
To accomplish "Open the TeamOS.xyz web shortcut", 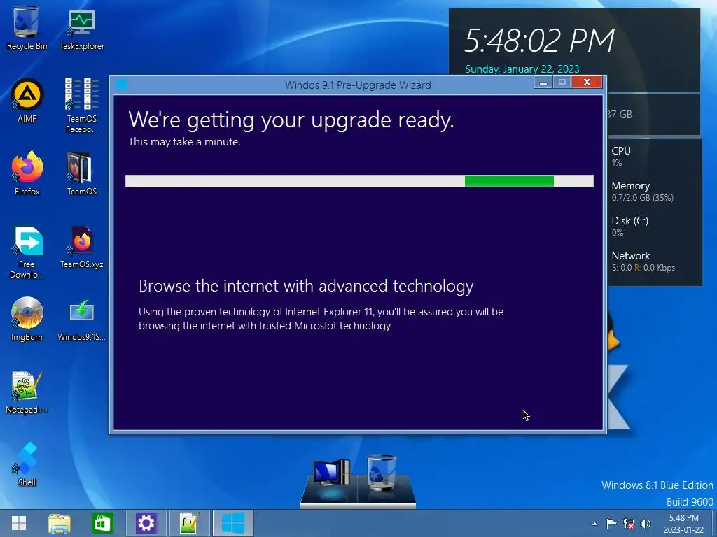I will coord(82,247).
